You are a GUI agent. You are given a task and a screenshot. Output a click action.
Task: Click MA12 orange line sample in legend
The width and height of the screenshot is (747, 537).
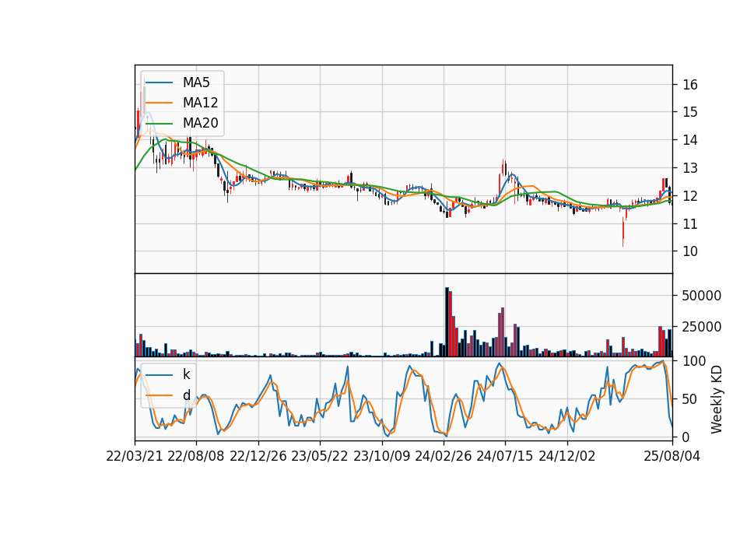[159, 103]
